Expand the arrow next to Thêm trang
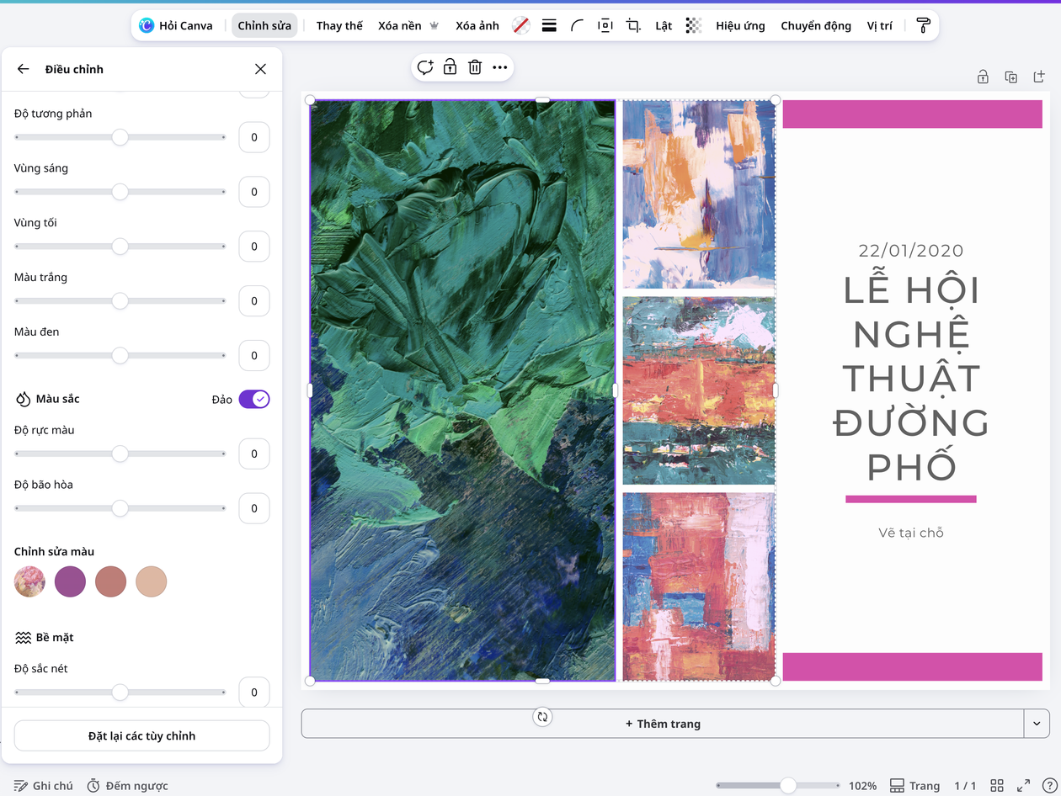 [x=1036, y=724]
